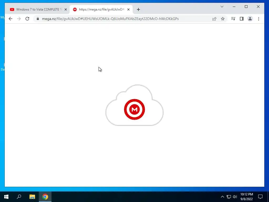This screenshot has width=269, height=202.
Task: Open a new browser tab
Action: (x=138, y=9)
